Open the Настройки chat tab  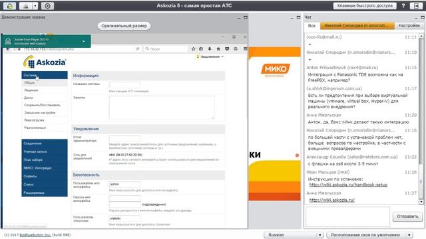coord(409,25)
